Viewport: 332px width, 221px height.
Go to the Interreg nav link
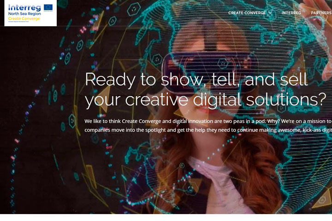click(x=291, y=13)
